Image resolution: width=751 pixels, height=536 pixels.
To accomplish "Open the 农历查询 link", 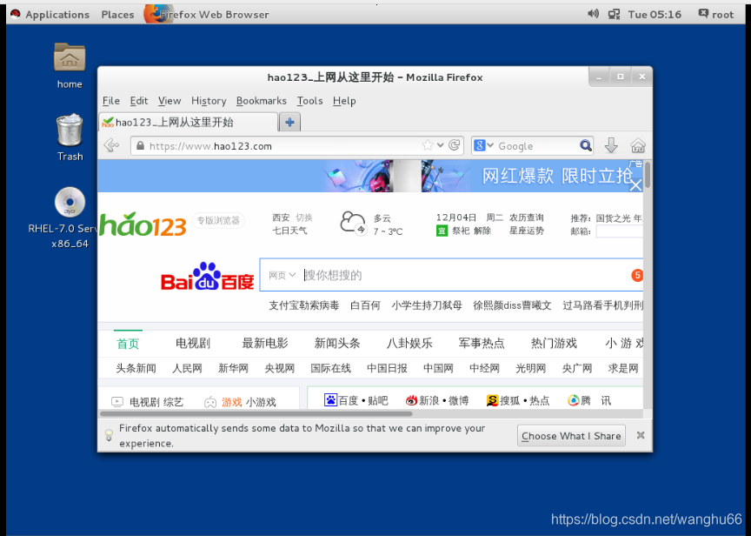I will pyautogui.click(x=527, y=218).
